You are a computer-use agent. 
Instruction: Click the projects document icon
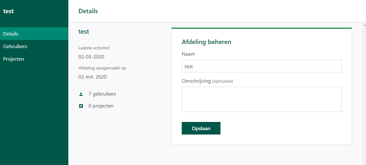(81, 106)
